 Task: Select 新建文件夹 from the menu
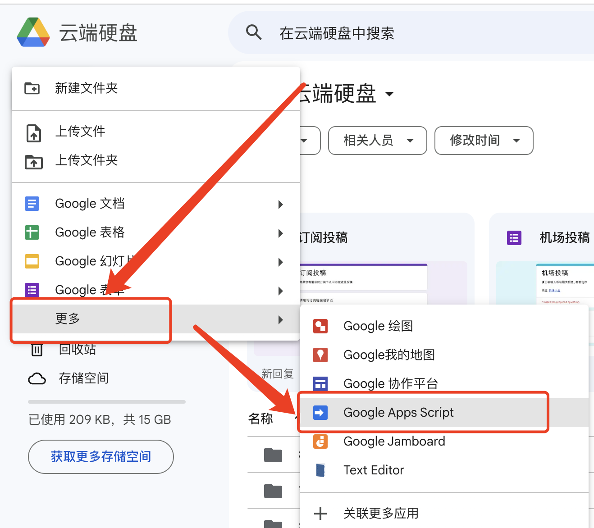point(86,88)
